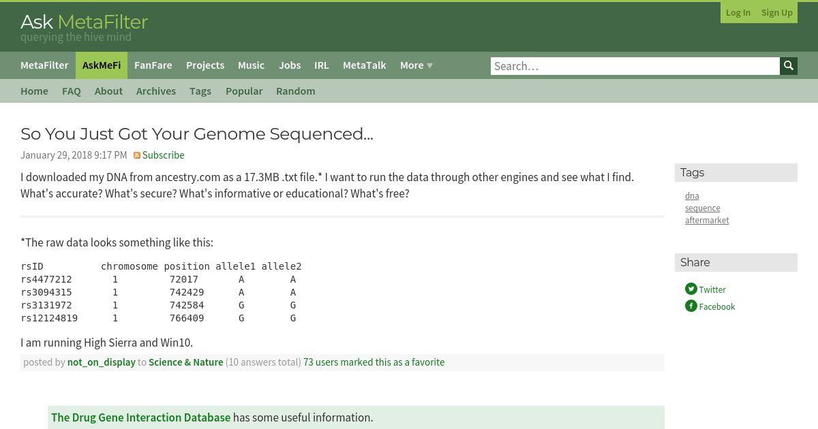Screen dimensions: 818x429
Task: Open the Jobs tab
Action: pyautogui.click(x=290, y=65)
